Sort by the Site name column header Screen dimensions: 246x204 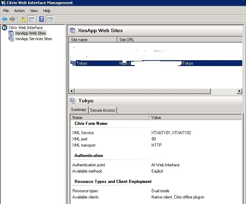93,40
